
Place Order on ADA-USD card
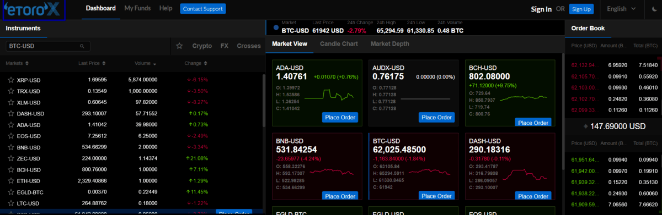(340, 117)
